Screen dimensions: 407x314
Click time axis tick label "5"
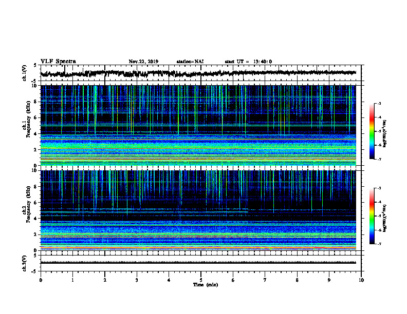pyautogui.click(x=201, y=280)
